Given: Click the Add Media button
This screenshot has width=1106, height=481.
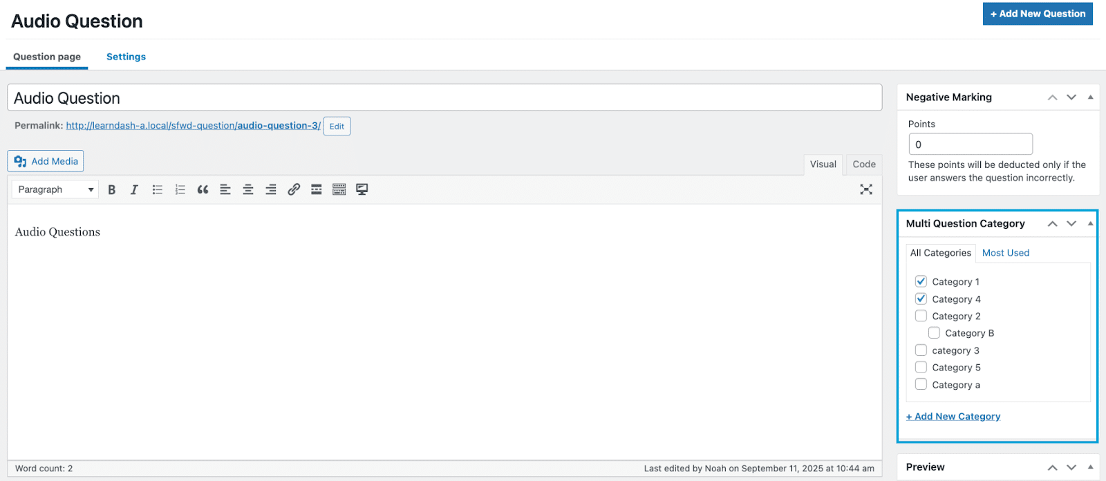Looking at the screenshot, I should click(x=46, y=161).
